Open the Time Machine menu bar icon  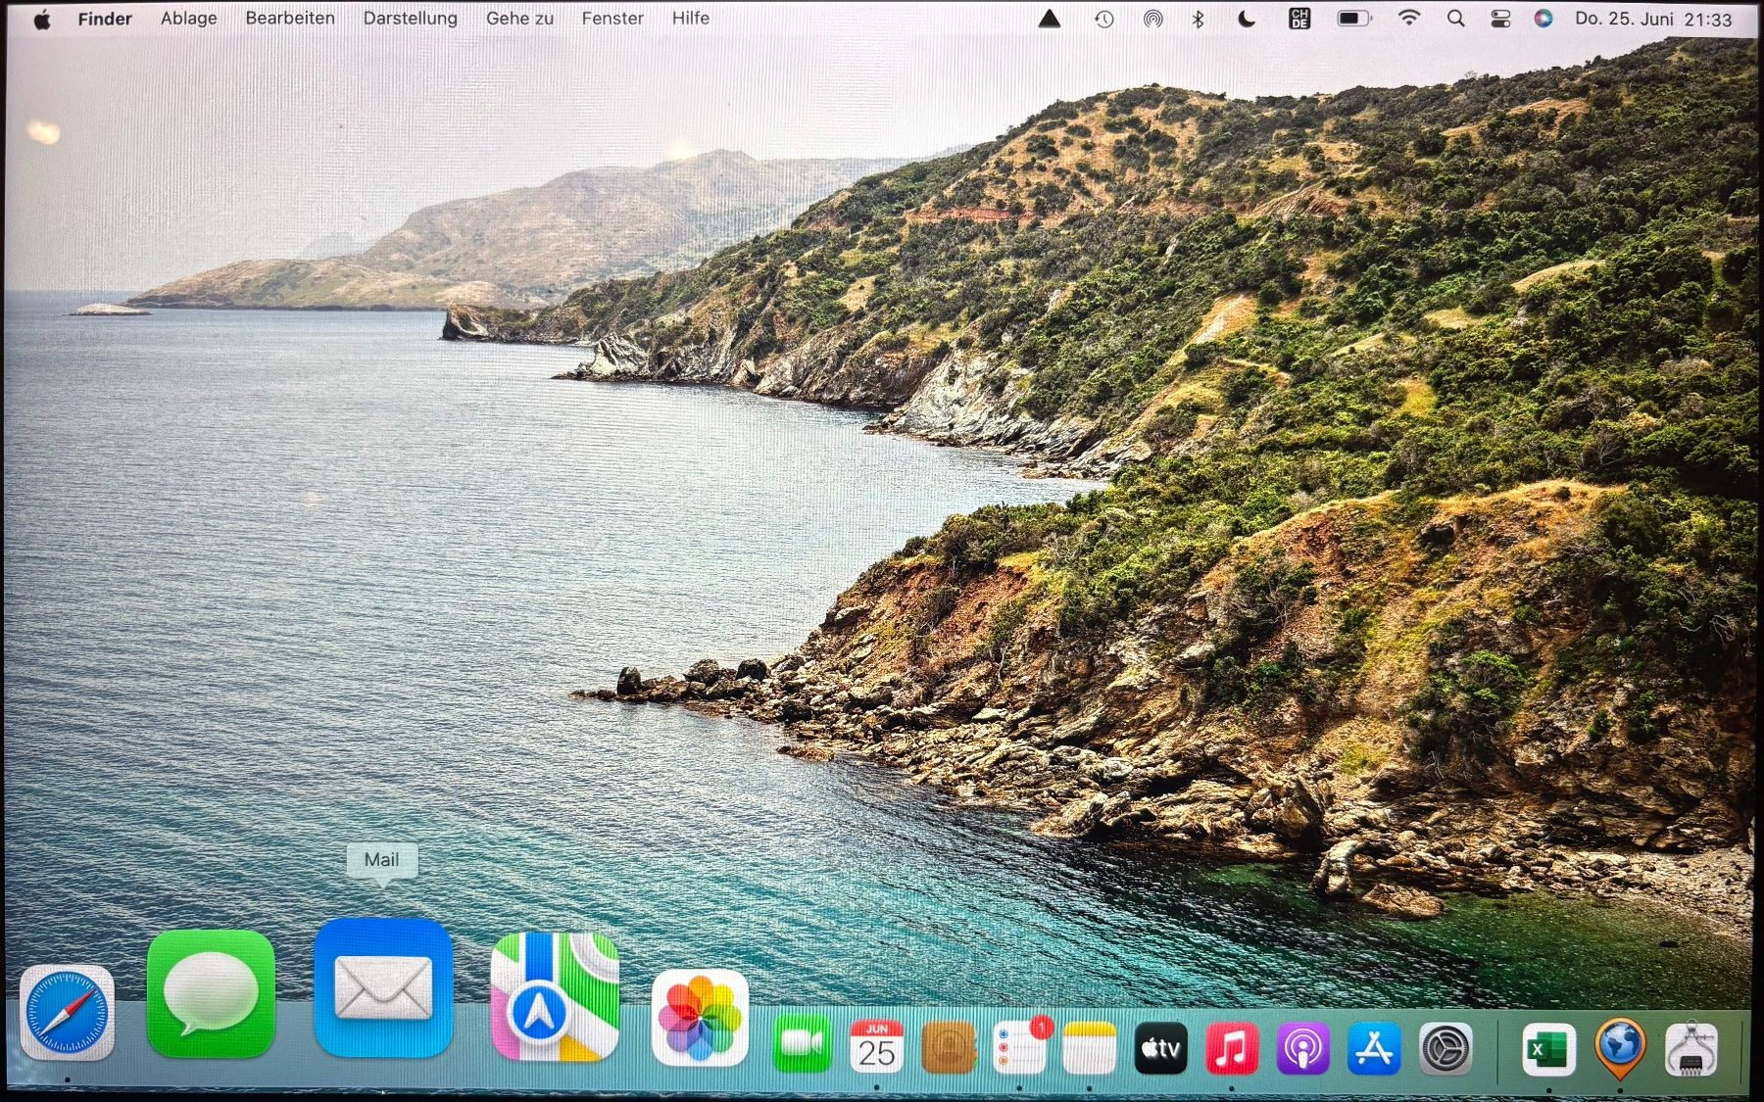(1104, 19)
